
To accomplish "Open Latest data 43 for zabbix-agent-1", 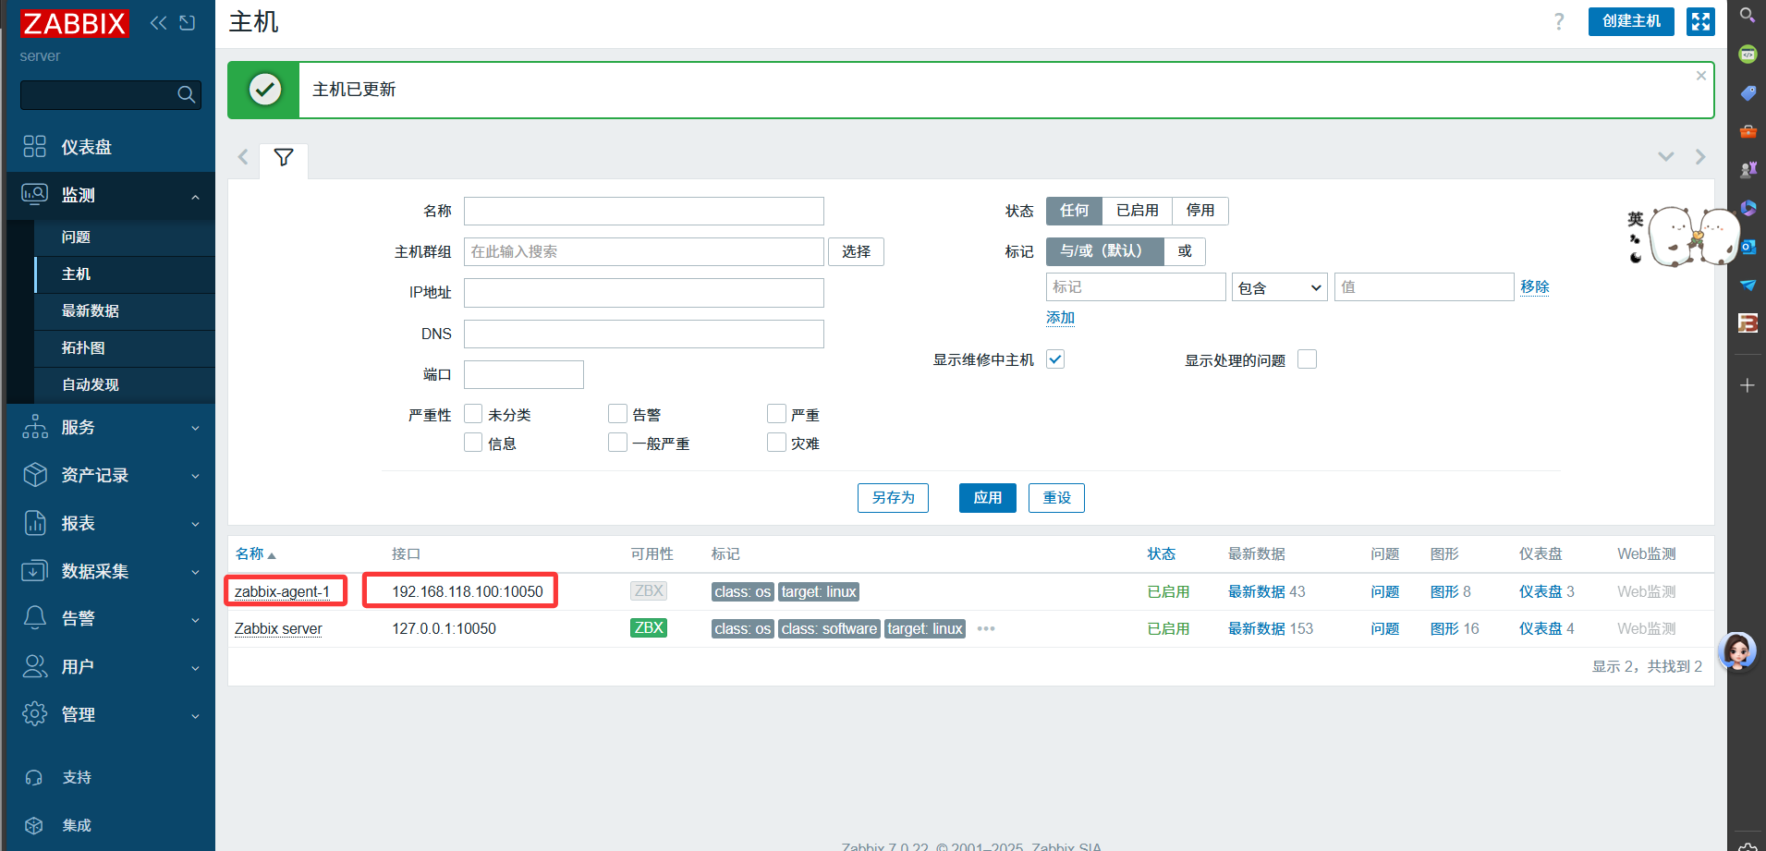I will (x=1256, y=591).
